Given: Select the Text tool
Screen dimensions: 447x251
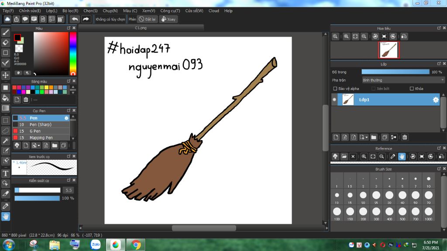Looking at the screenshot, I should pos(5,173).
